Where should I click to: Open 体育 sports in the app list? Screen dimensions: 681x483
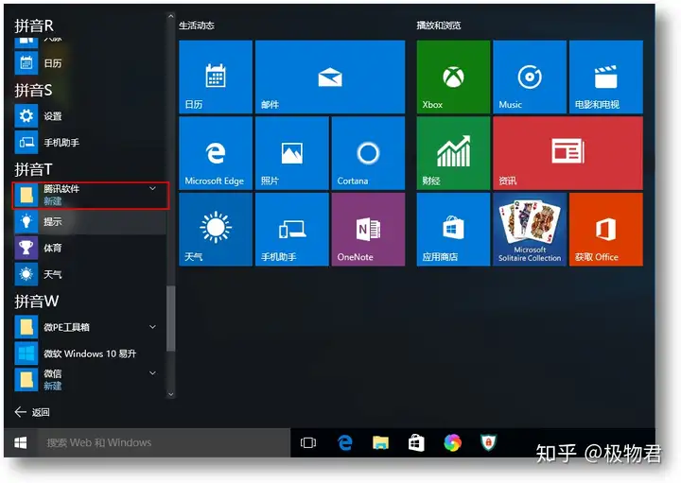89,248
